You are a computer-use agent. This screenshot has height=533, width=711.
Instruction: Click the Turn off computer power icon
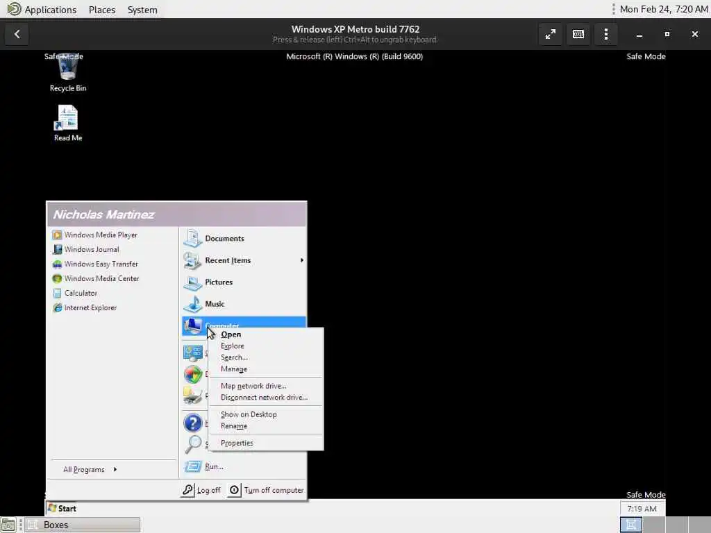pos(234,490)
